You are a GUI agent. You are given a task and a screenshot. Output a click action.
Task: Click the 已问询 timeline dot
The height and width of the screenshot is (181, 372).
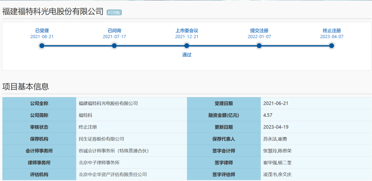point(114,46)
